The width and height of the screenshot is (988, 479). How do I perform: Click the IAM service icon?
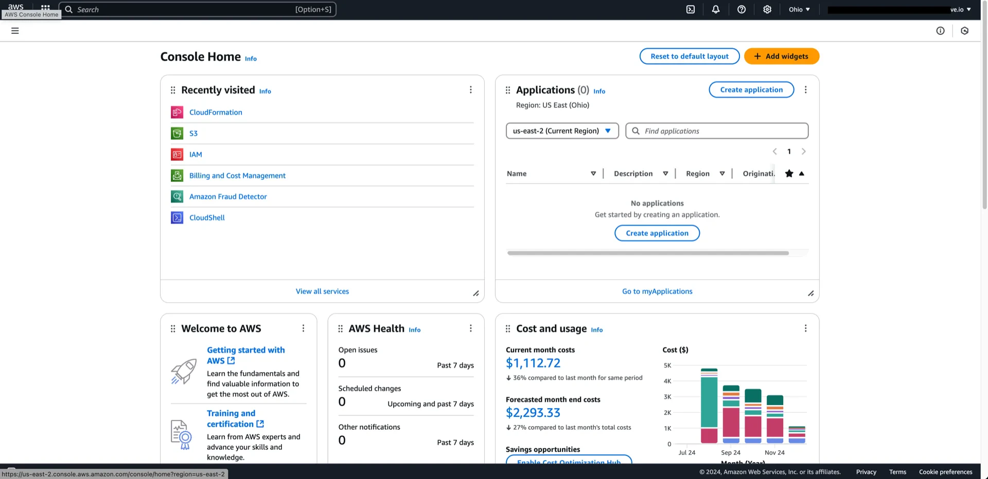(177, 154)
